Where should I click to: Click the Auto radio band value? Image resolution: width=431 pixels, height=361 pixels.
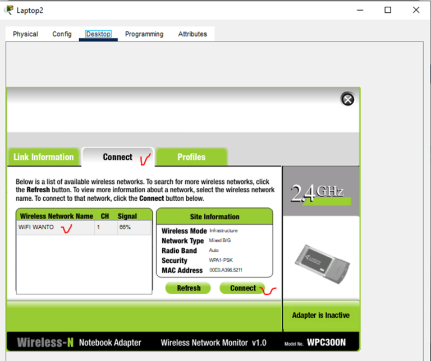214,251
